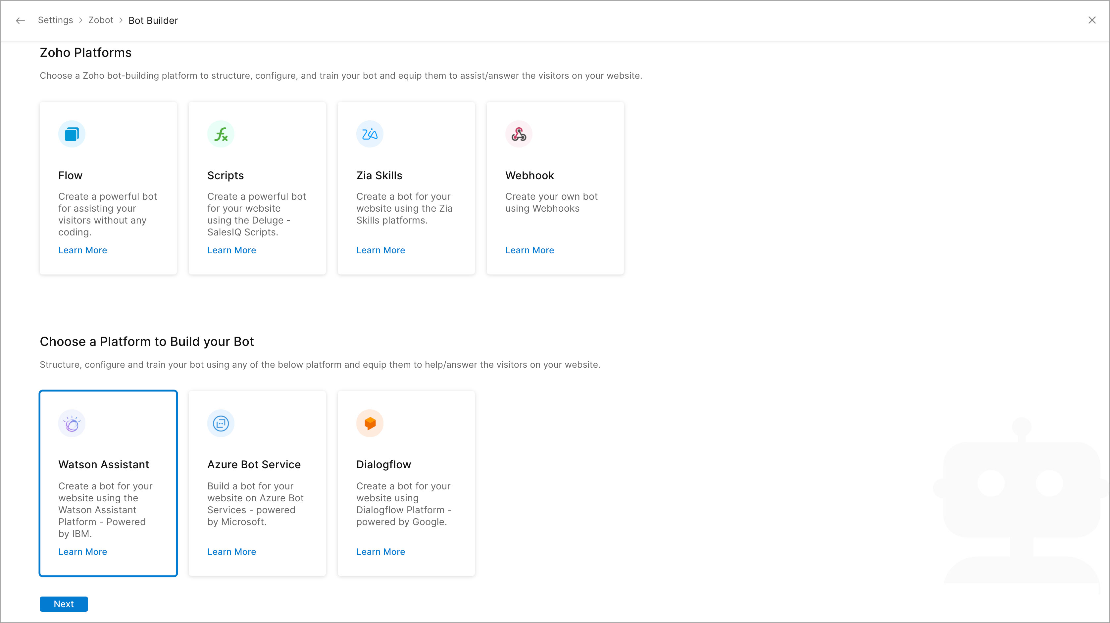Screen dimensions: 1110x623
Task: Click the Azure Bot Service icon
Action: pyautogui.click(x=221, y=424)
